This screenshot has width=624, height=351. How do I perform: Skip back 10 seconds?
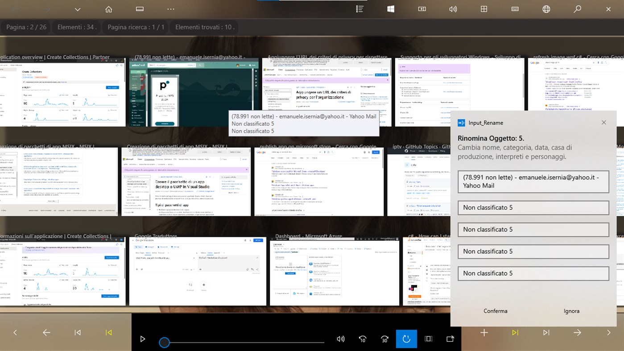click(x=363, y=339)
